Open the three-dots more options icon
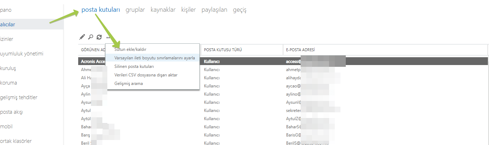Image resolution: width=489 pixels, height=145 pixels. (108, 37)
